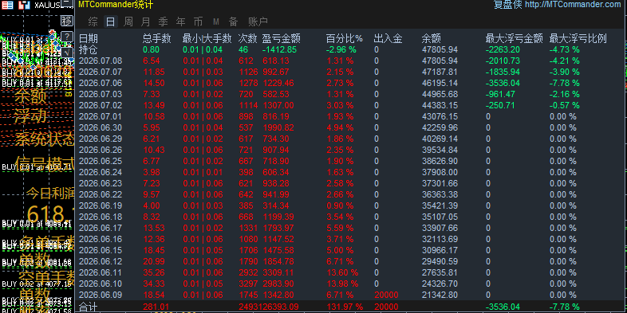
Task: Click the 百分比% column header
Action: pos(345,39)
